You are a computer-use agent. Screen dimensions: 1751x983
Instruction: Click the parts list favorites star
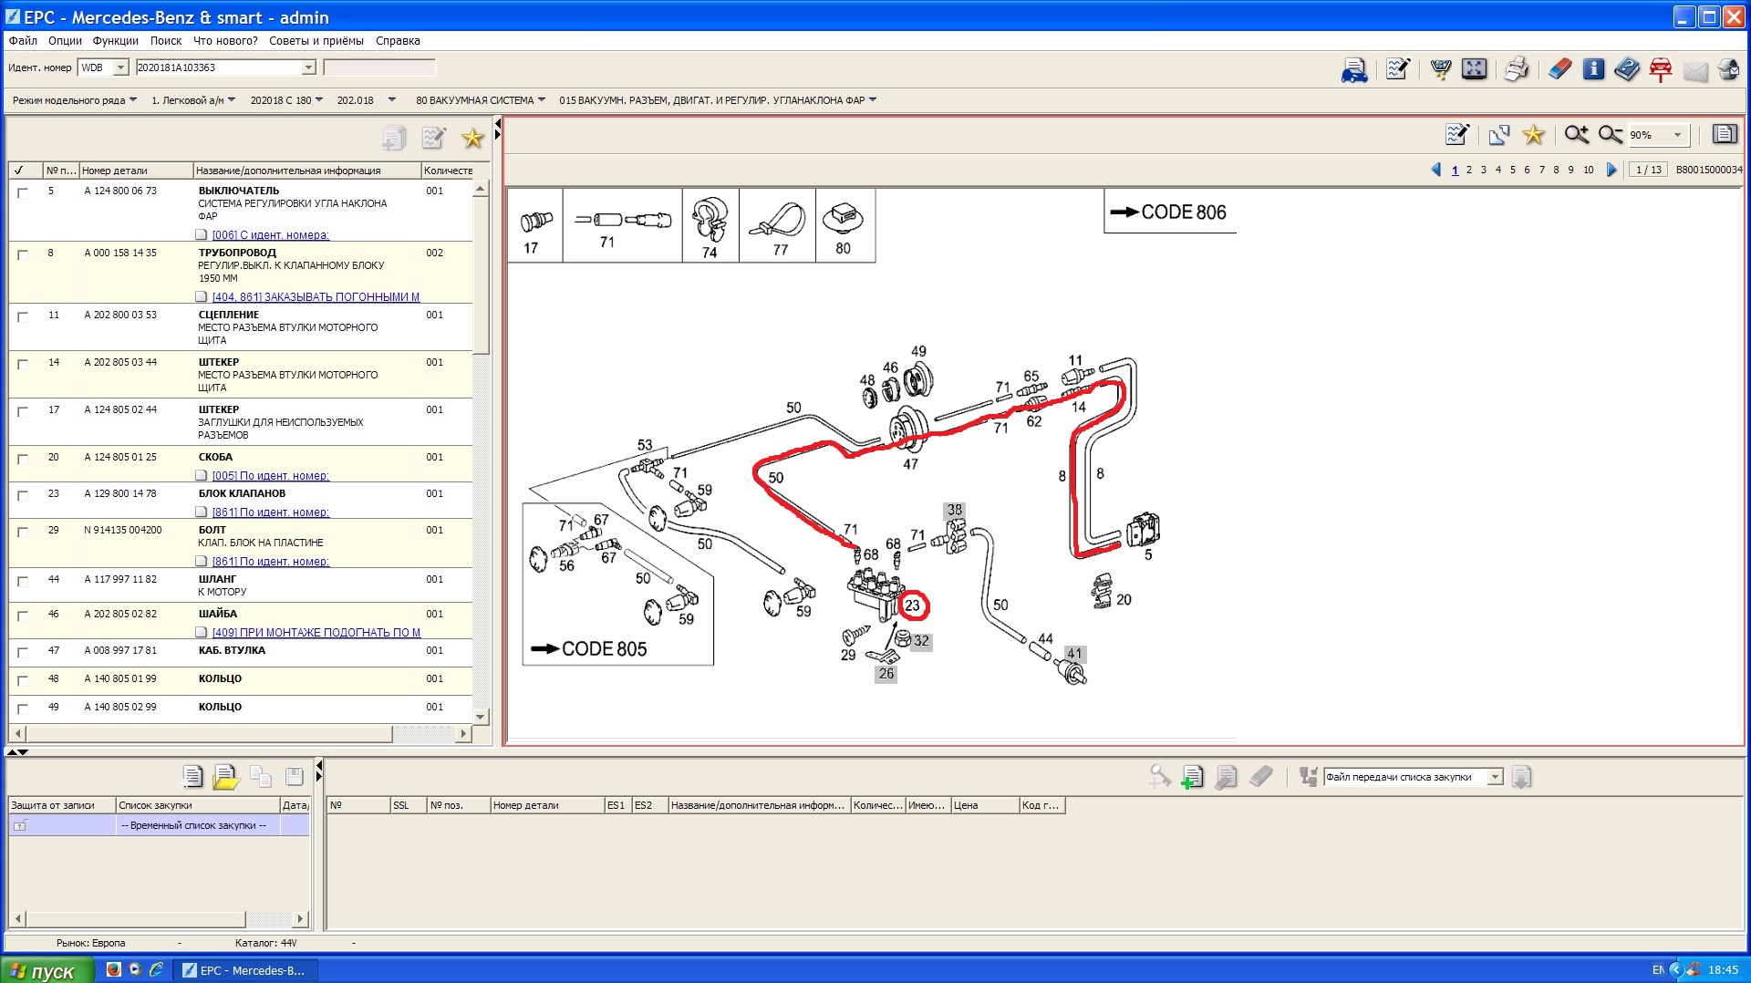pyautogui.click(x=472, y=139)
